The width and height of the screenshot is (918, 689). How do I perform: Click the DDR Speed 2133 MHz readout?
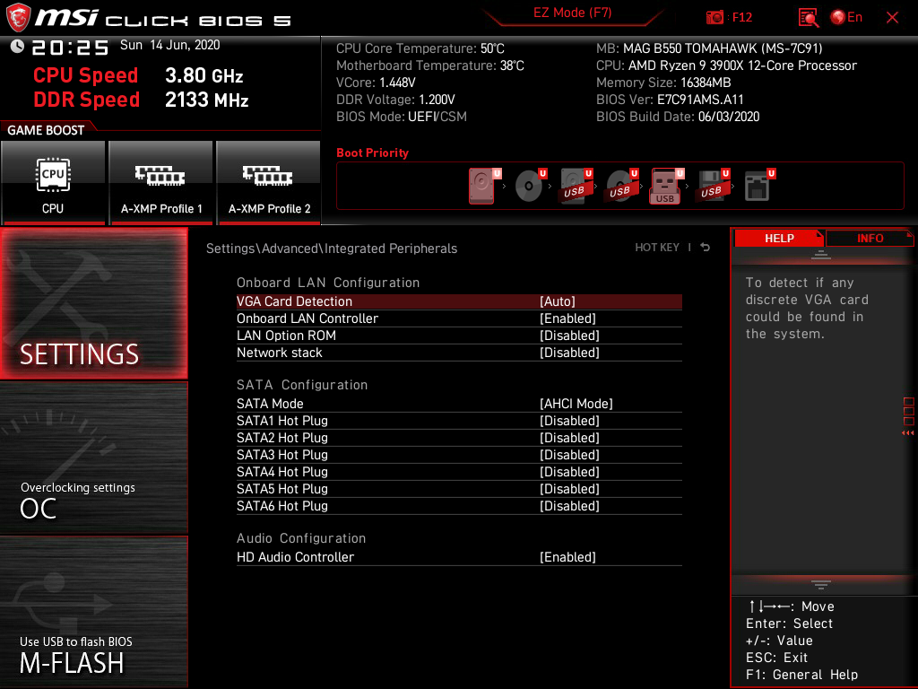tap(141, 100)
